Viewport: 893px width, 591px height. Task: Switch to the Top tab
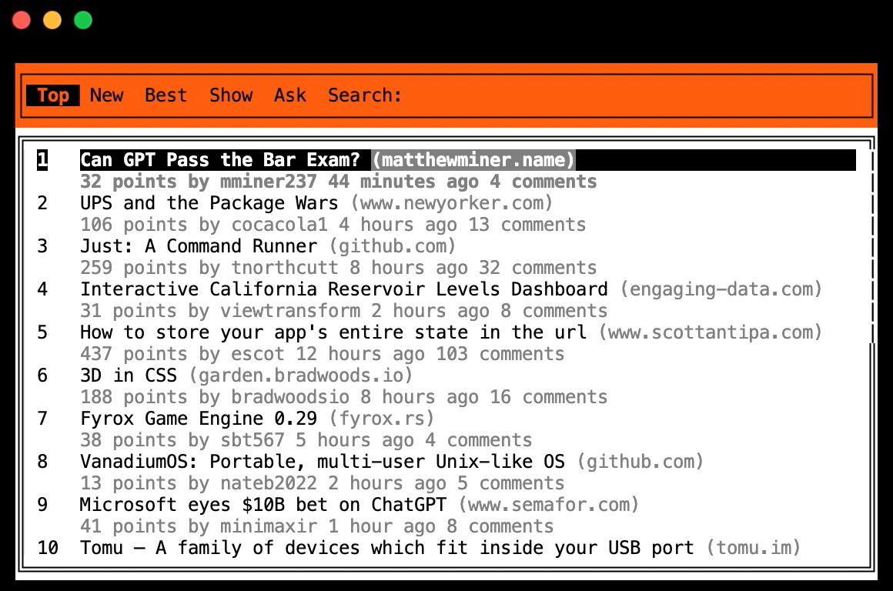[x=53, y=95]
